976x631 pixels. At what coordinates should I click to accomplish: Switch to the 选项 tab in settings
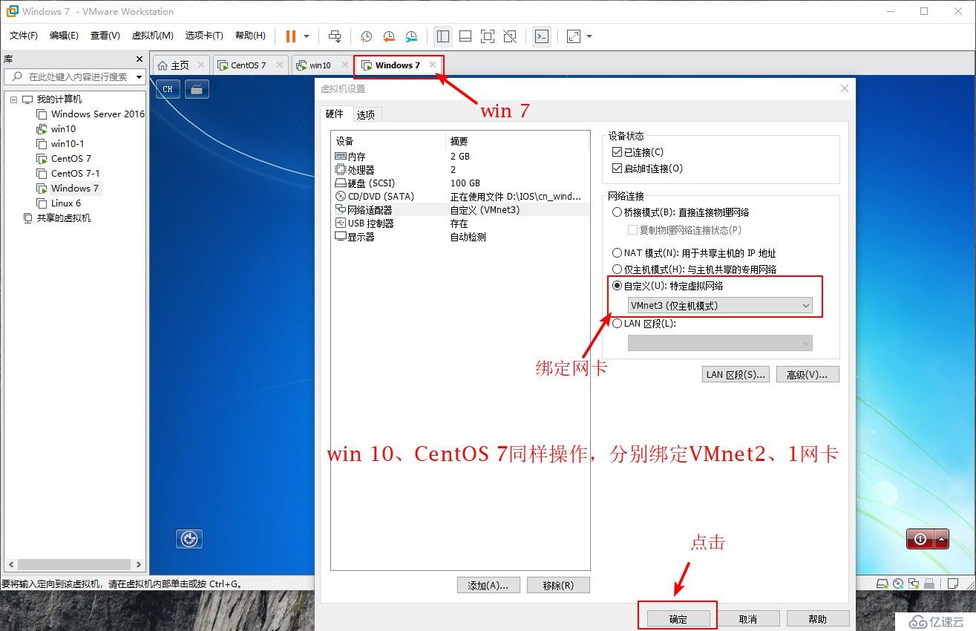pos(365,114)
